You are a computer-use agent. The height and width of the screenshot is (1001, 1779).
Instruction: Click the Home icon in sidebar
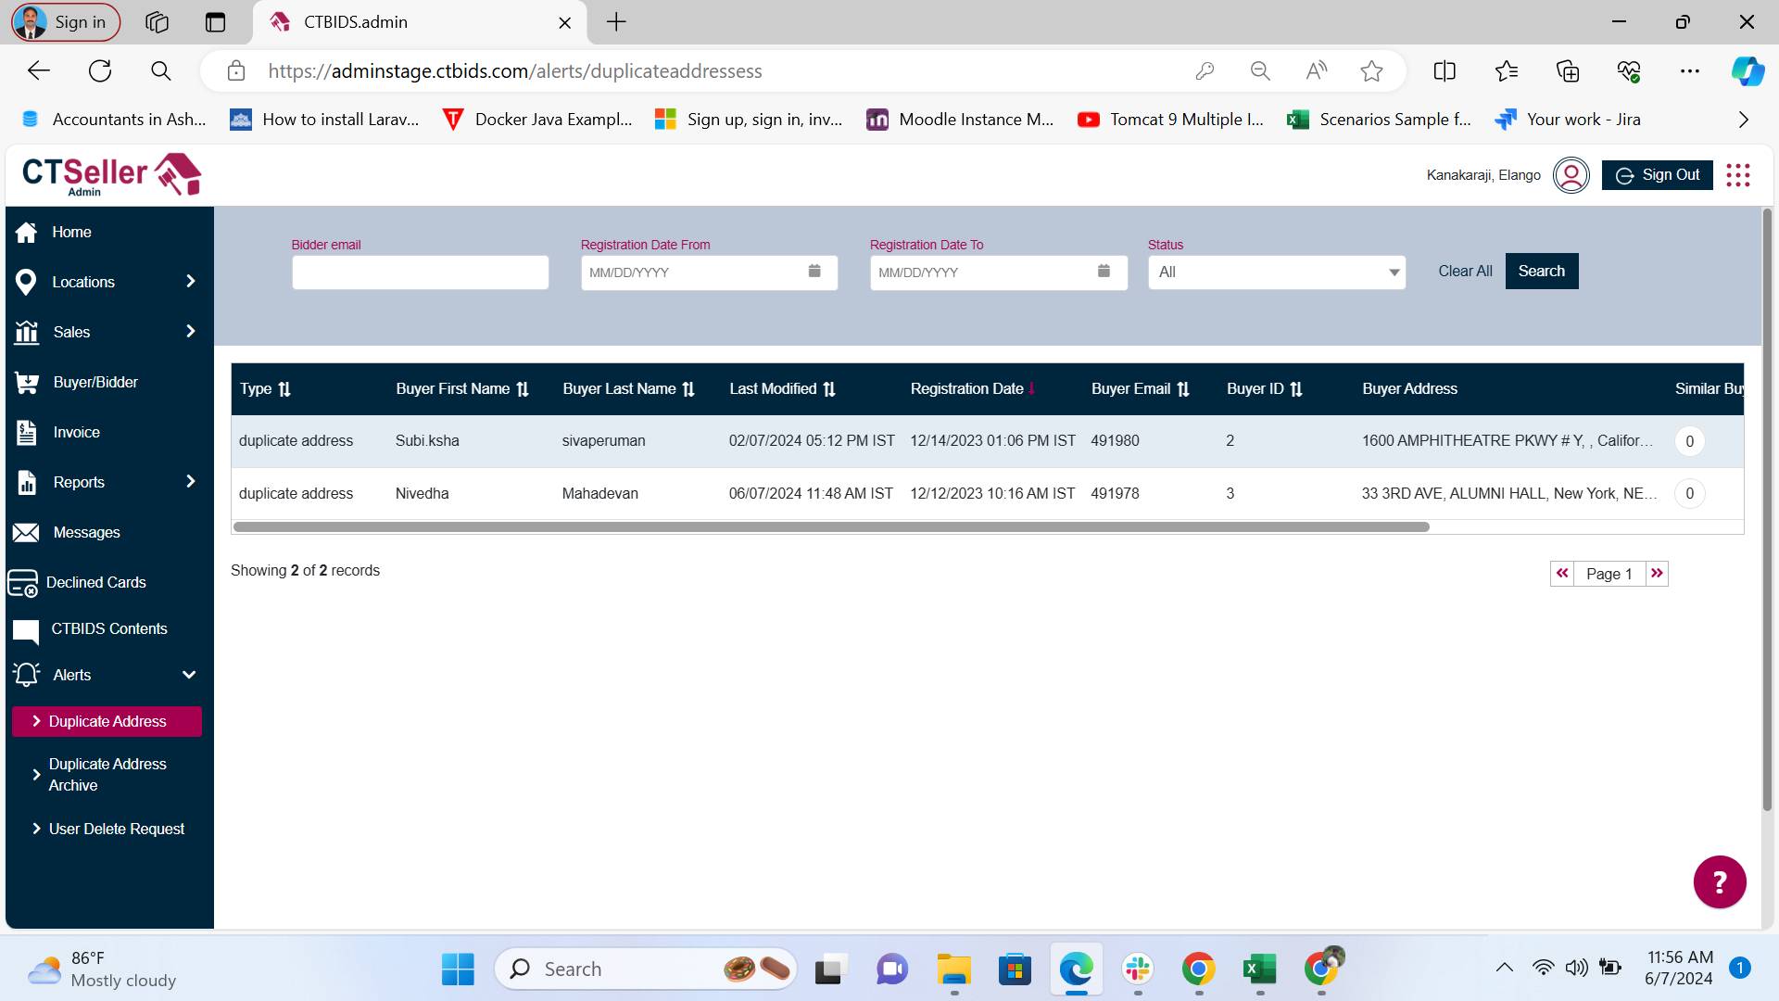pyautogui.click(x=26, y=233)
